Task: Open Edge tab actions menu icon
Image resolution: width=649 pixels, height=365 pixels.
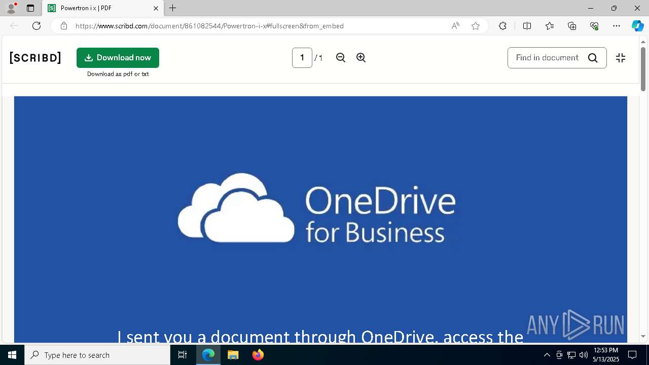Action: click(30, 8)
